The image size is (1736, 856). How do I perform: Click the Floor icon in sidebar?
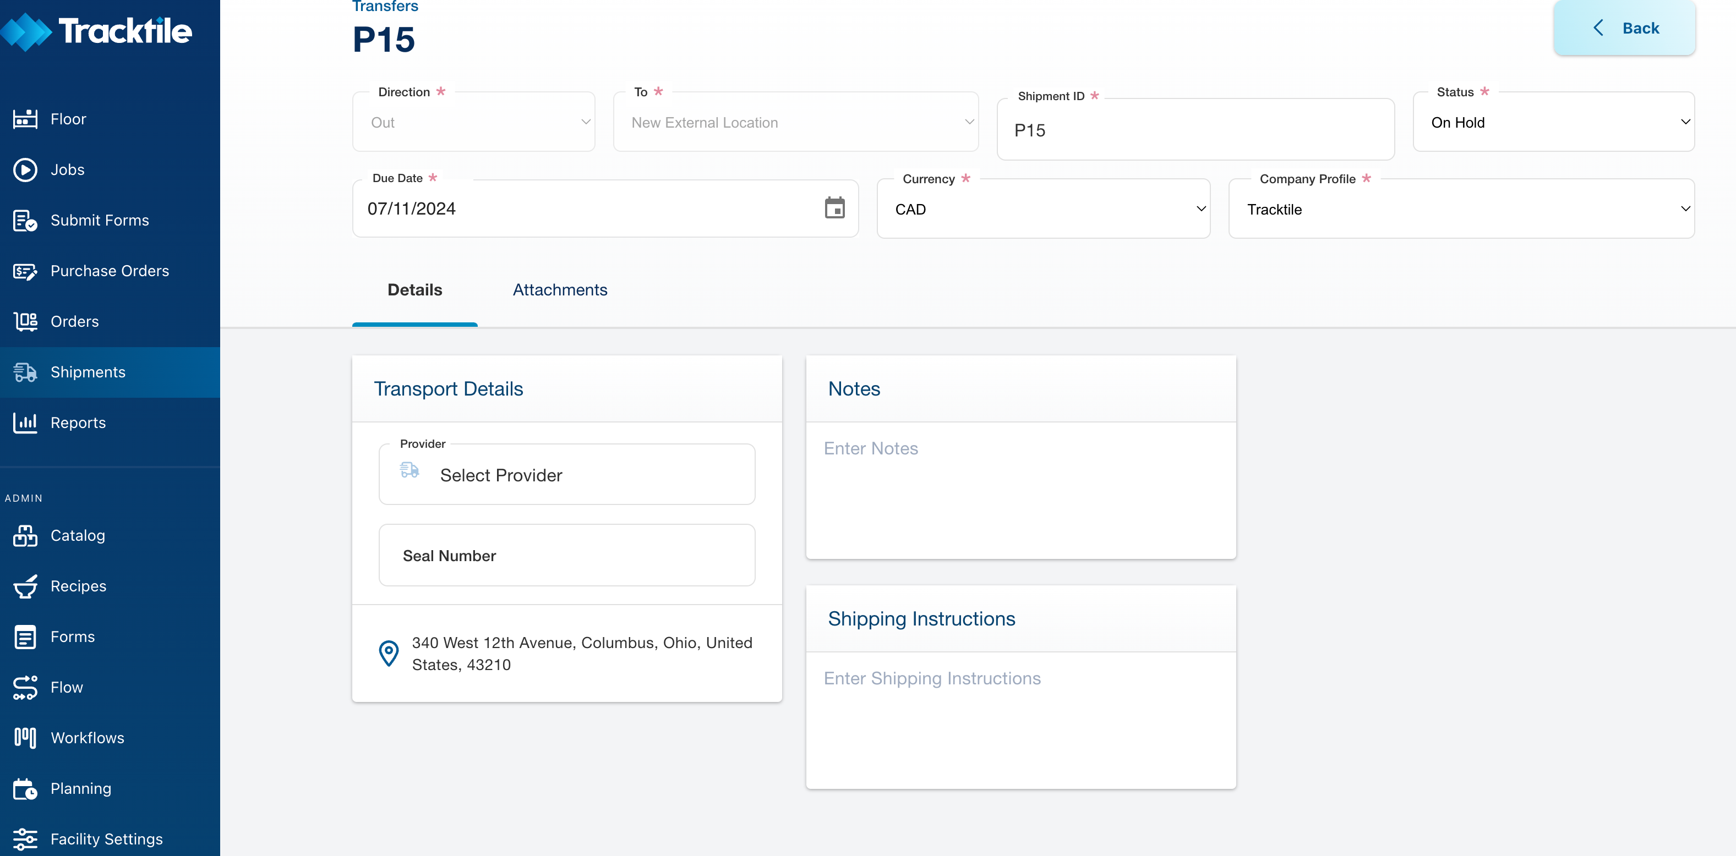click(25, 119)
